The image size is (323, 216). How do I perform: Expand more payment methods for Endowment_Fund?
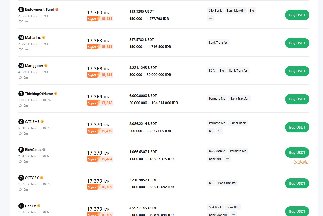click(x=211, y=18)
